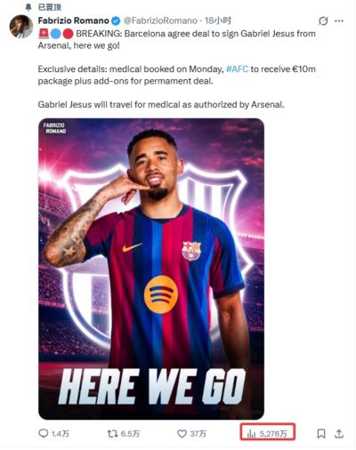356x450 pixels.
Task: Open replies count 1.4万
Action: 61,434
